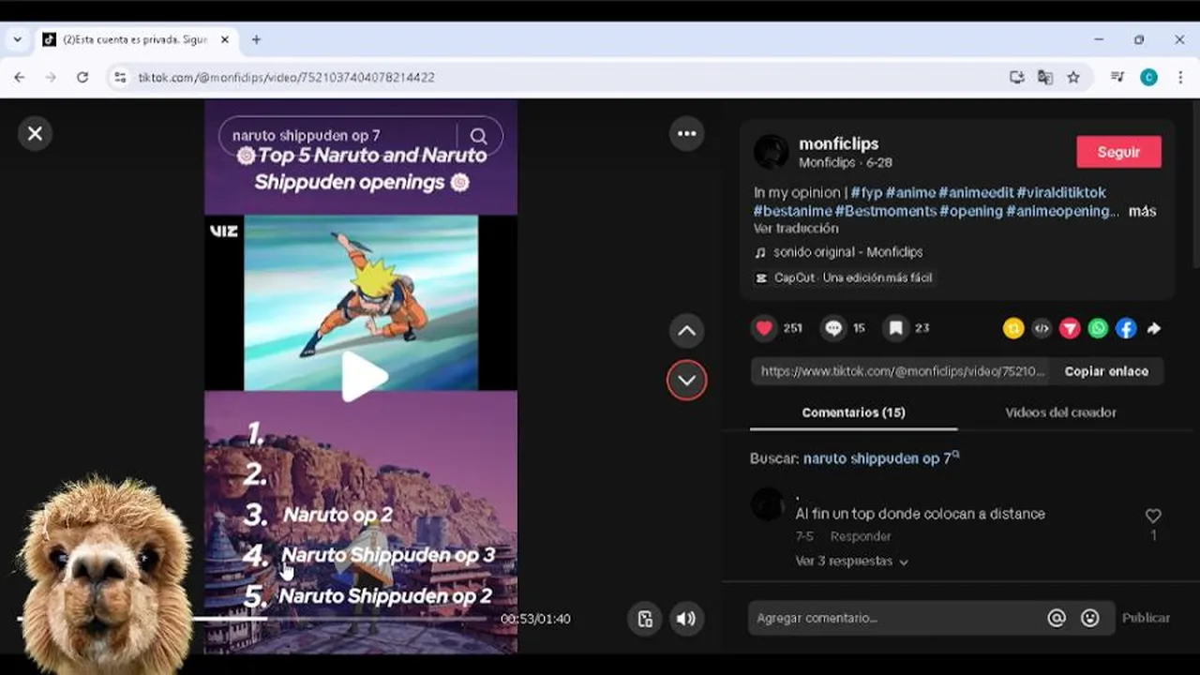The width and height of the screenshot is (1200, 675).
Task: Click the install app icon in address bar
Action: coord(1016,78)
